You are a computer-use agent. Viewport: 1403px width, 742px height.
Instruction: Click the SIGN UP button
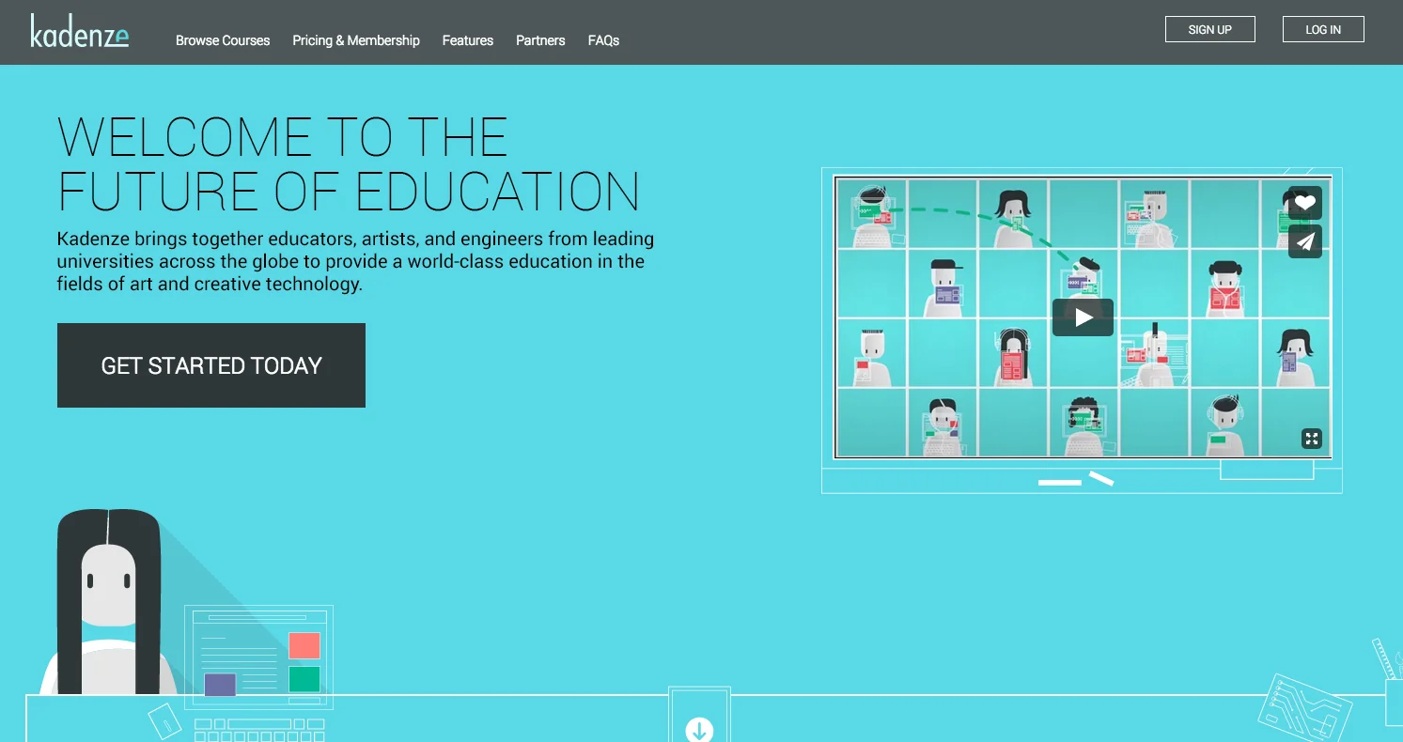[1209, 29]
